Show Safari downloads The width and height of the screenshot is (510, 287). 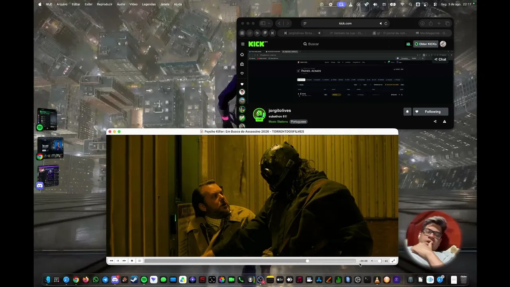coord(422,24)
